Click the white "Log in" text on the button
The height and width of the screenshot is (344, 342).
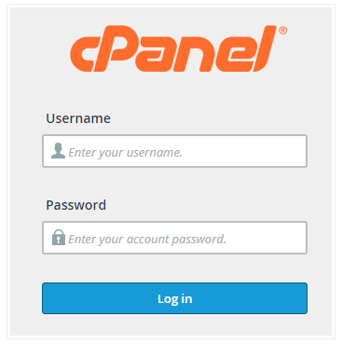(175, 298)
